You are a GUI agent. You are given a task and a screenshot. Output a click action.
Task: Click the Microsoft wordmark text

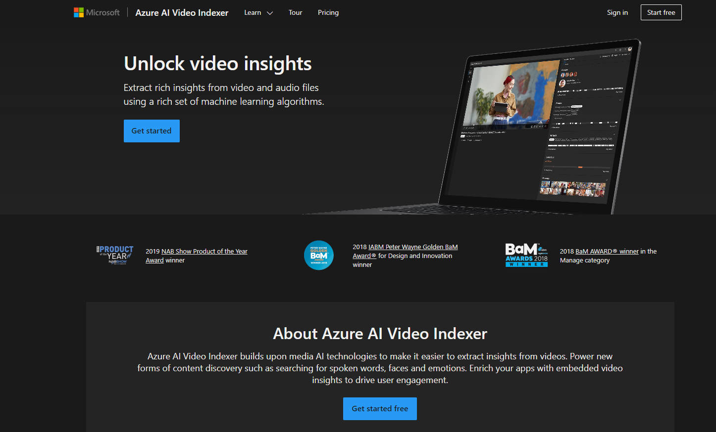(102, 12)
